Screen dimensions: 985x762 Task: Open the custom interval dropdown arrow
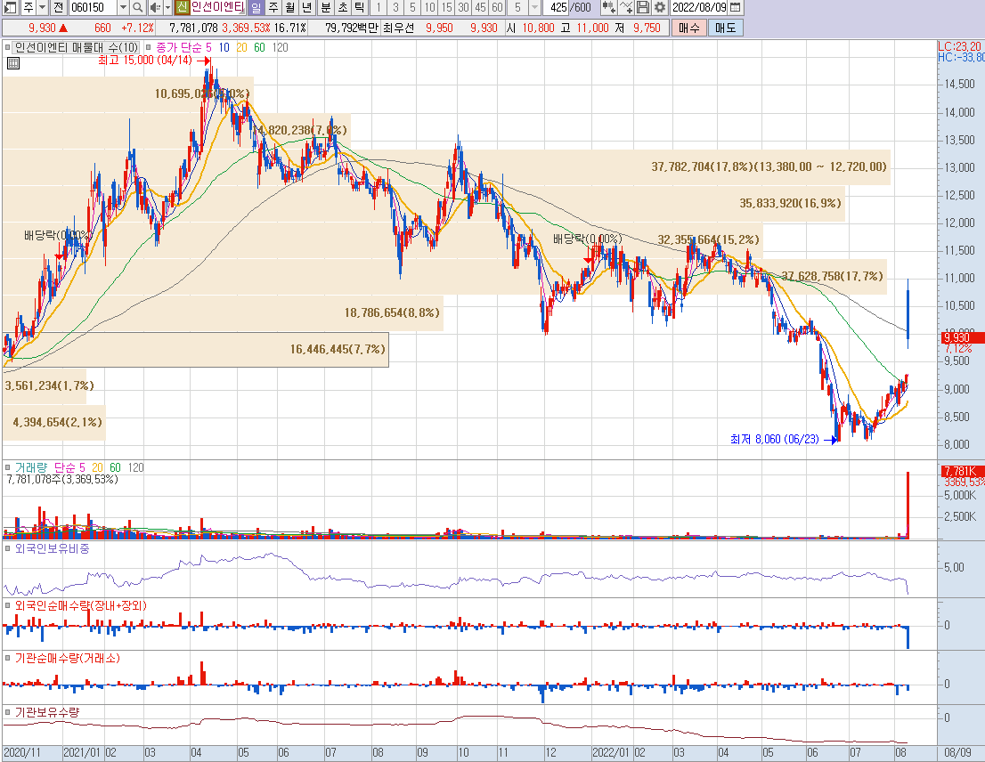click(x=534, y=7)
